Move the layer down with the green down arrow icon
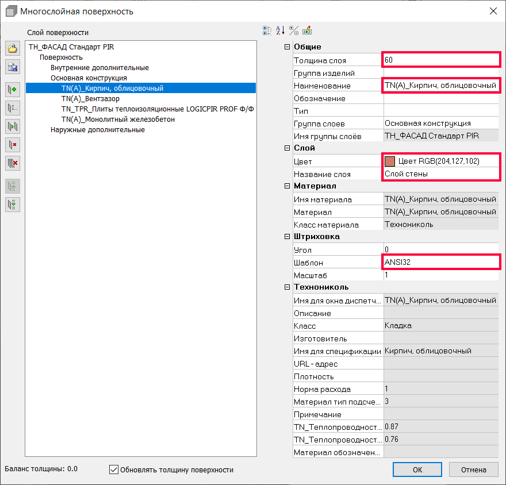Viewport: 506px width, 485px height. click(x=13, y=204)
